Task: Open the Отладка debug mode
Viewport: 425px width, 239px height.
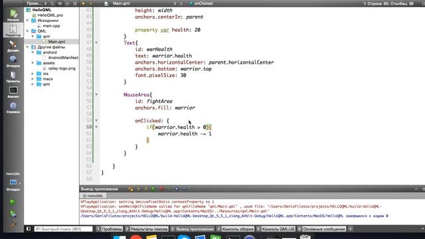Action: point(13,61)
